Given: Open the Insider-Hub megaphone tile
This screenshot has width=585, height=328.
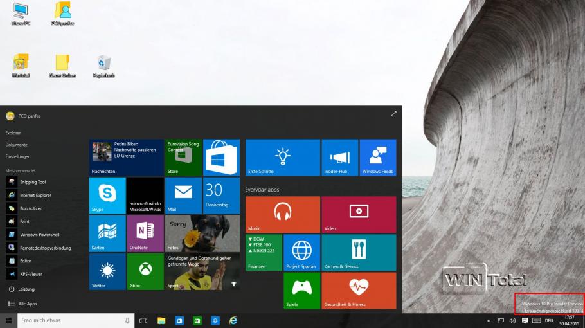Looking at the screenshot, I should pos(340,158).
